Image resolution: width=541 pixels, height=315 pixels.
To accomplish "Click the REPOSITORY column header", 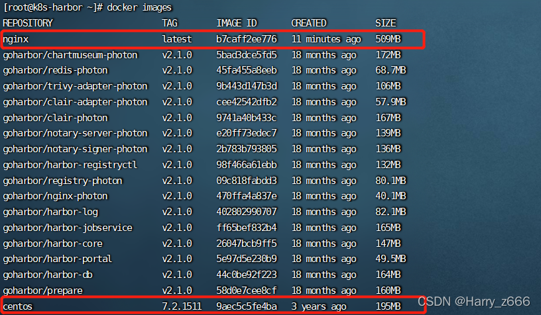I will [28, 23].
